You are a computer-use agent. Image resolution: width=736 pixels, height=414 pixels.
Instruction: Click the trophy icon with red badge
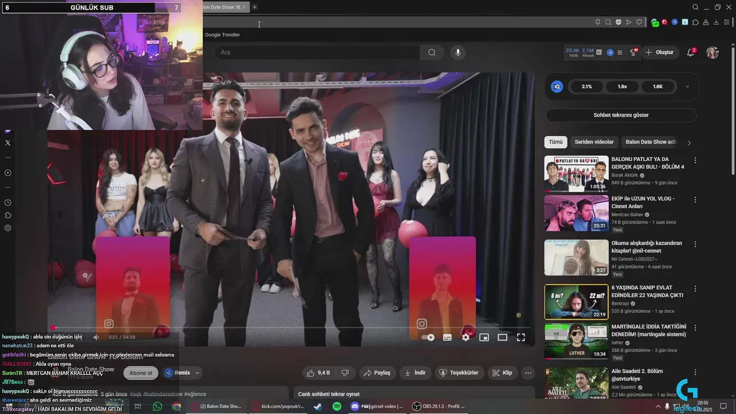(x=633, y=52)
